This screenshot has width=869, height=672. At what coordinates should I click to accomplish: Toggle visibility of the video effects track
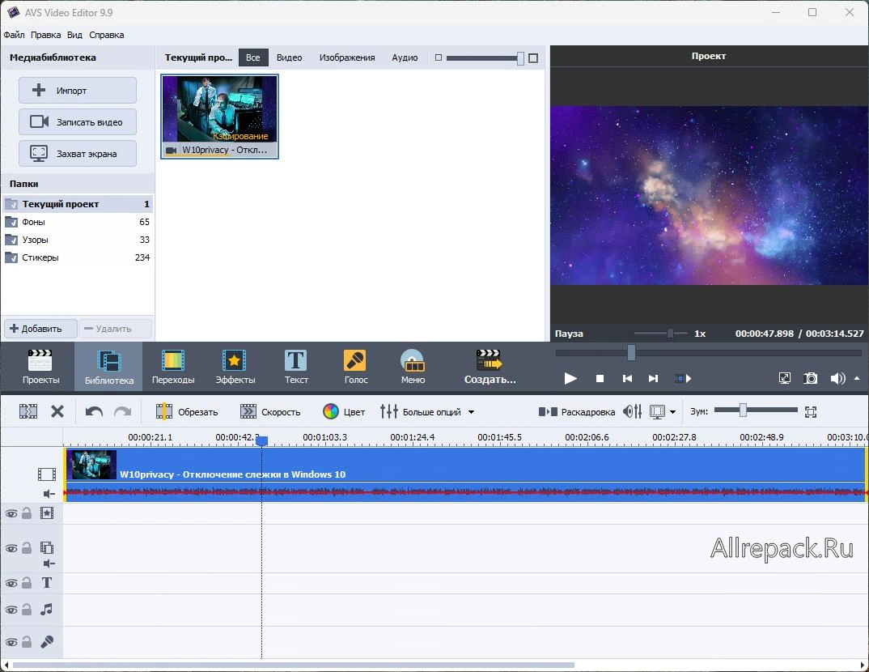click(11, 513)
